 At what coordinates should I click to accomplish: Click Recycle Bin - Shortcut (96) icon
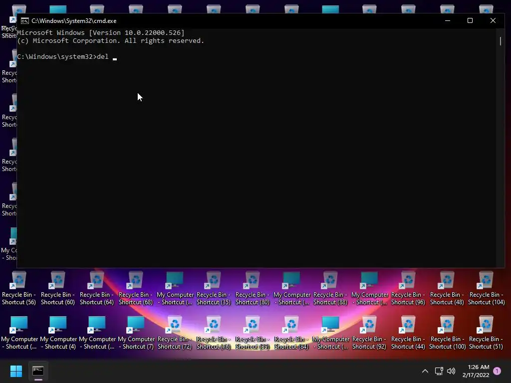[408, 288]
